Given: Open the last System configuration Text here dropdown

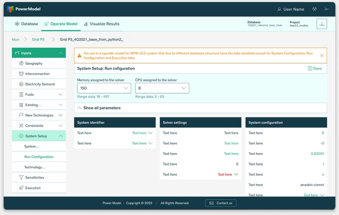Looking at the screenshot, I should 313,195.
